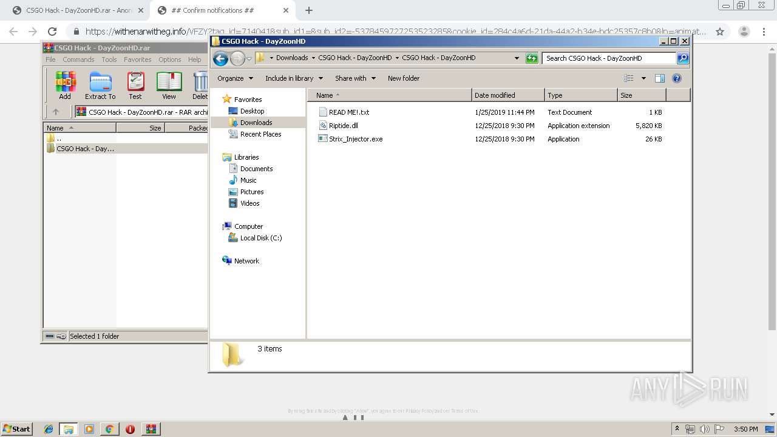Click the WinRAR up-one-level arrow

point(56,112)
